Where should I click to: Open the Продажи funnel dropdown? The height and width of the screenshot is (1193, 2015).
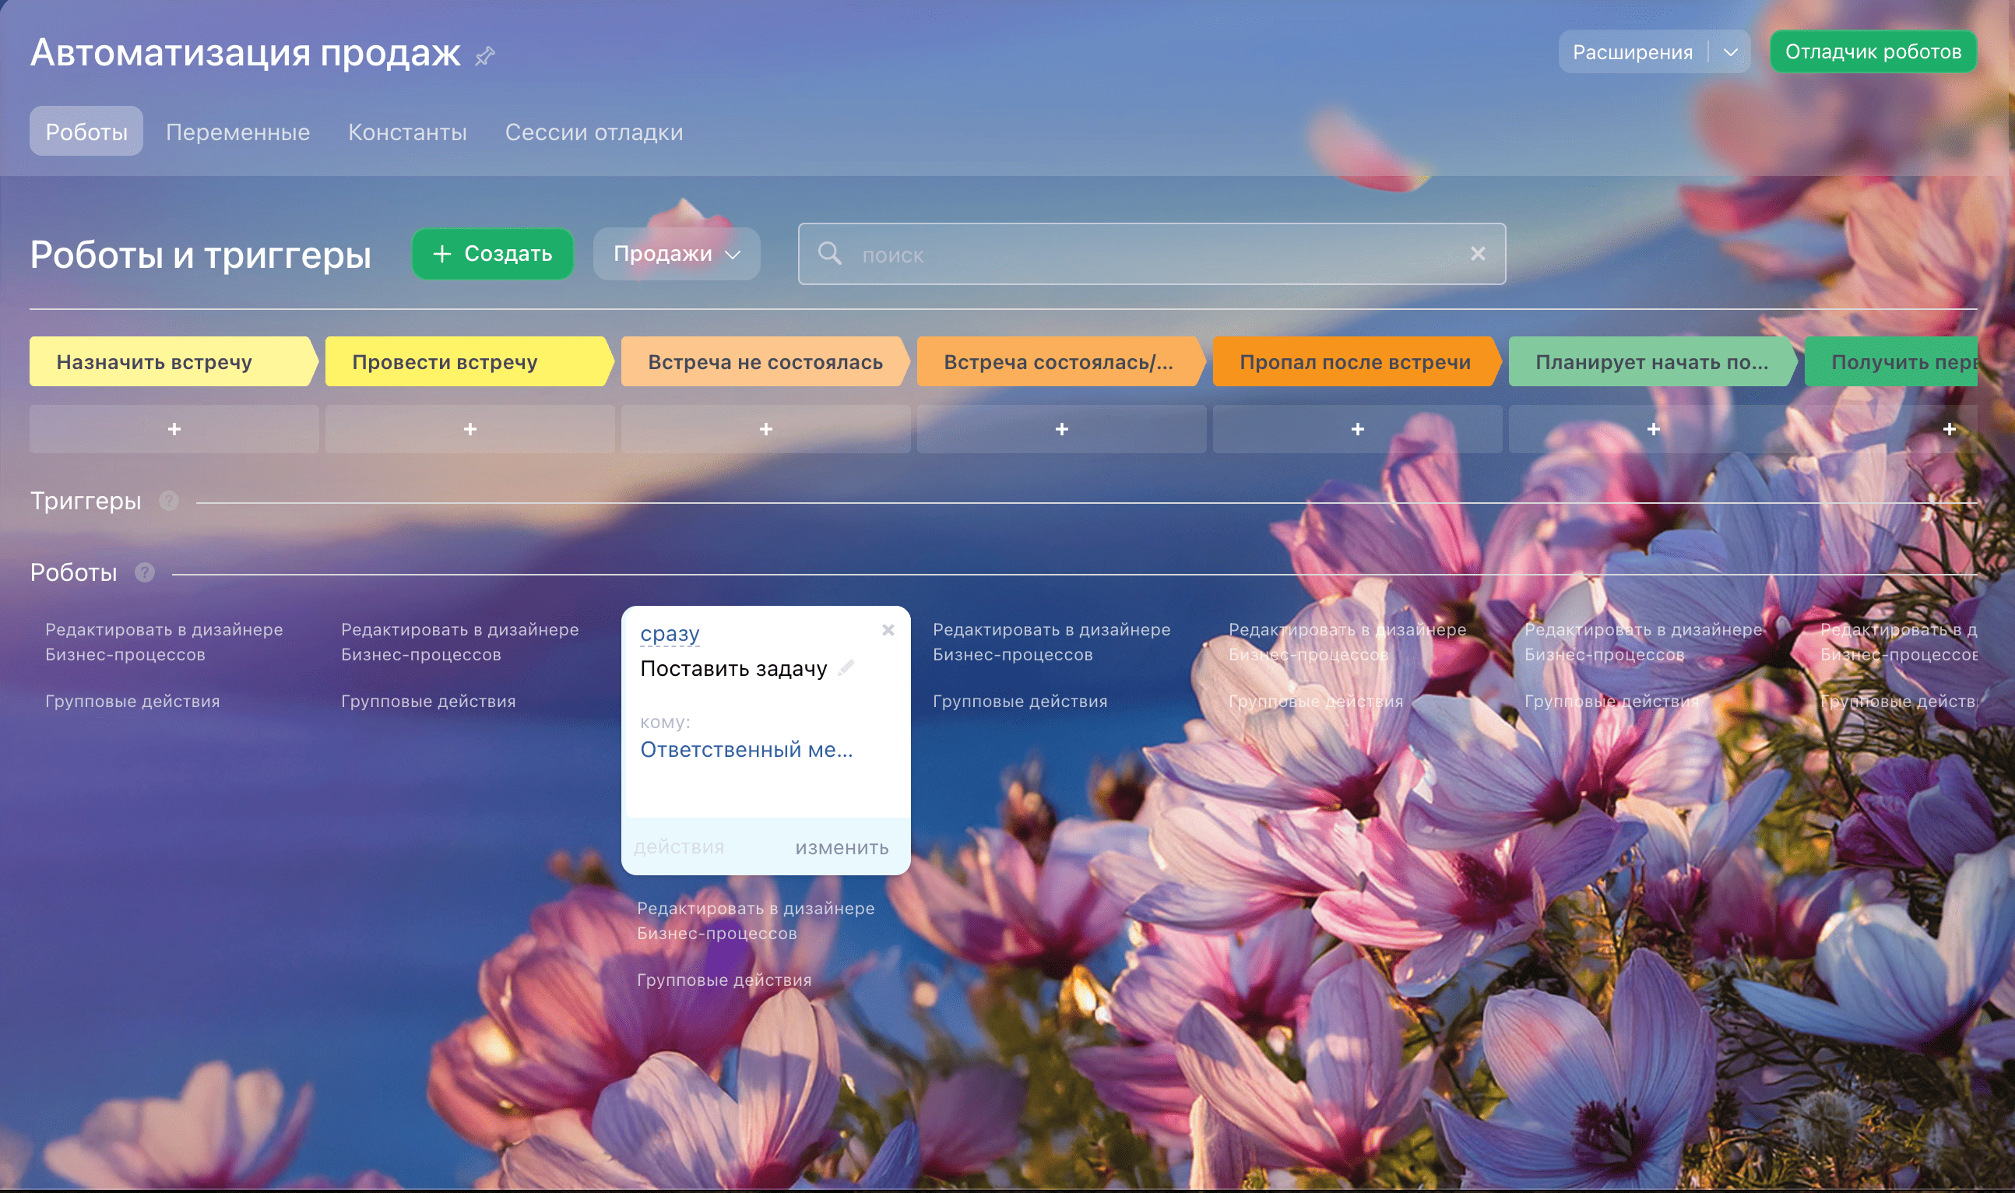[676, 254]
